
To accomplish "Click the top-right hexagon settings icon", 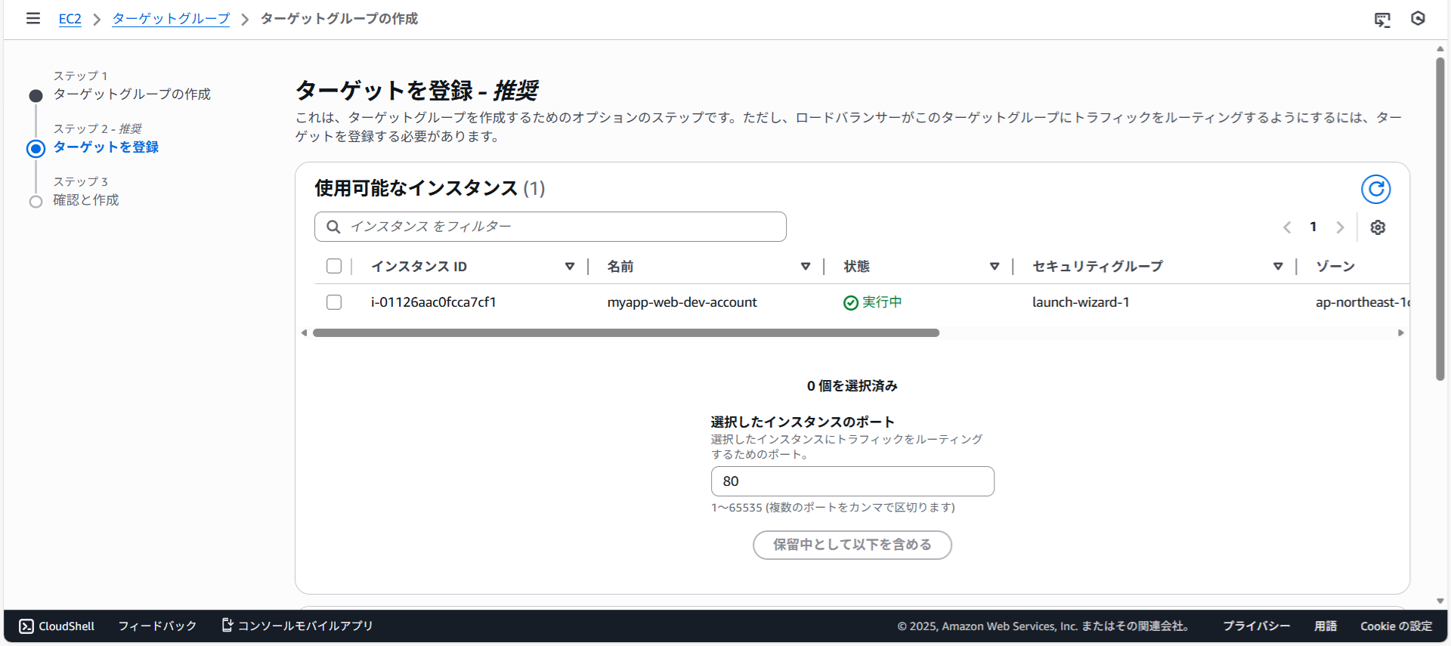I will click(x=1418, y=19).
